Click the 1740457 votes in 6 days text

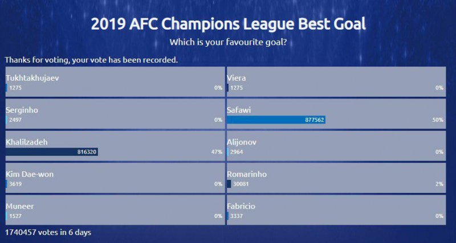click(x=48, y=232)
